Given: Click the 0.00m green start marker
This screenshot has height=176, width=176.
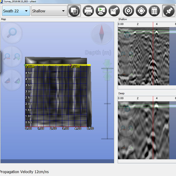Looking at the screenshot, I should point(25,65).
